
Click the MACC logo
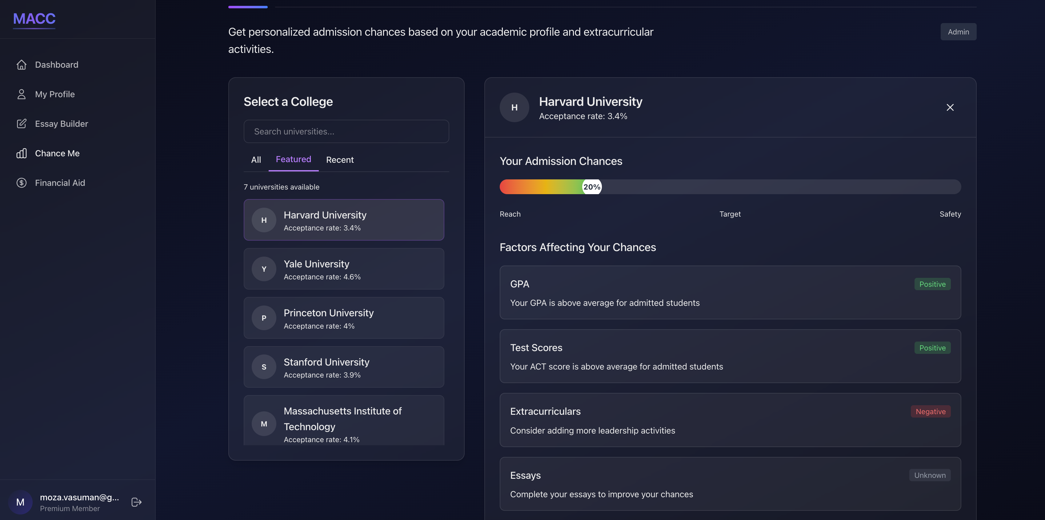pos(34,19)
